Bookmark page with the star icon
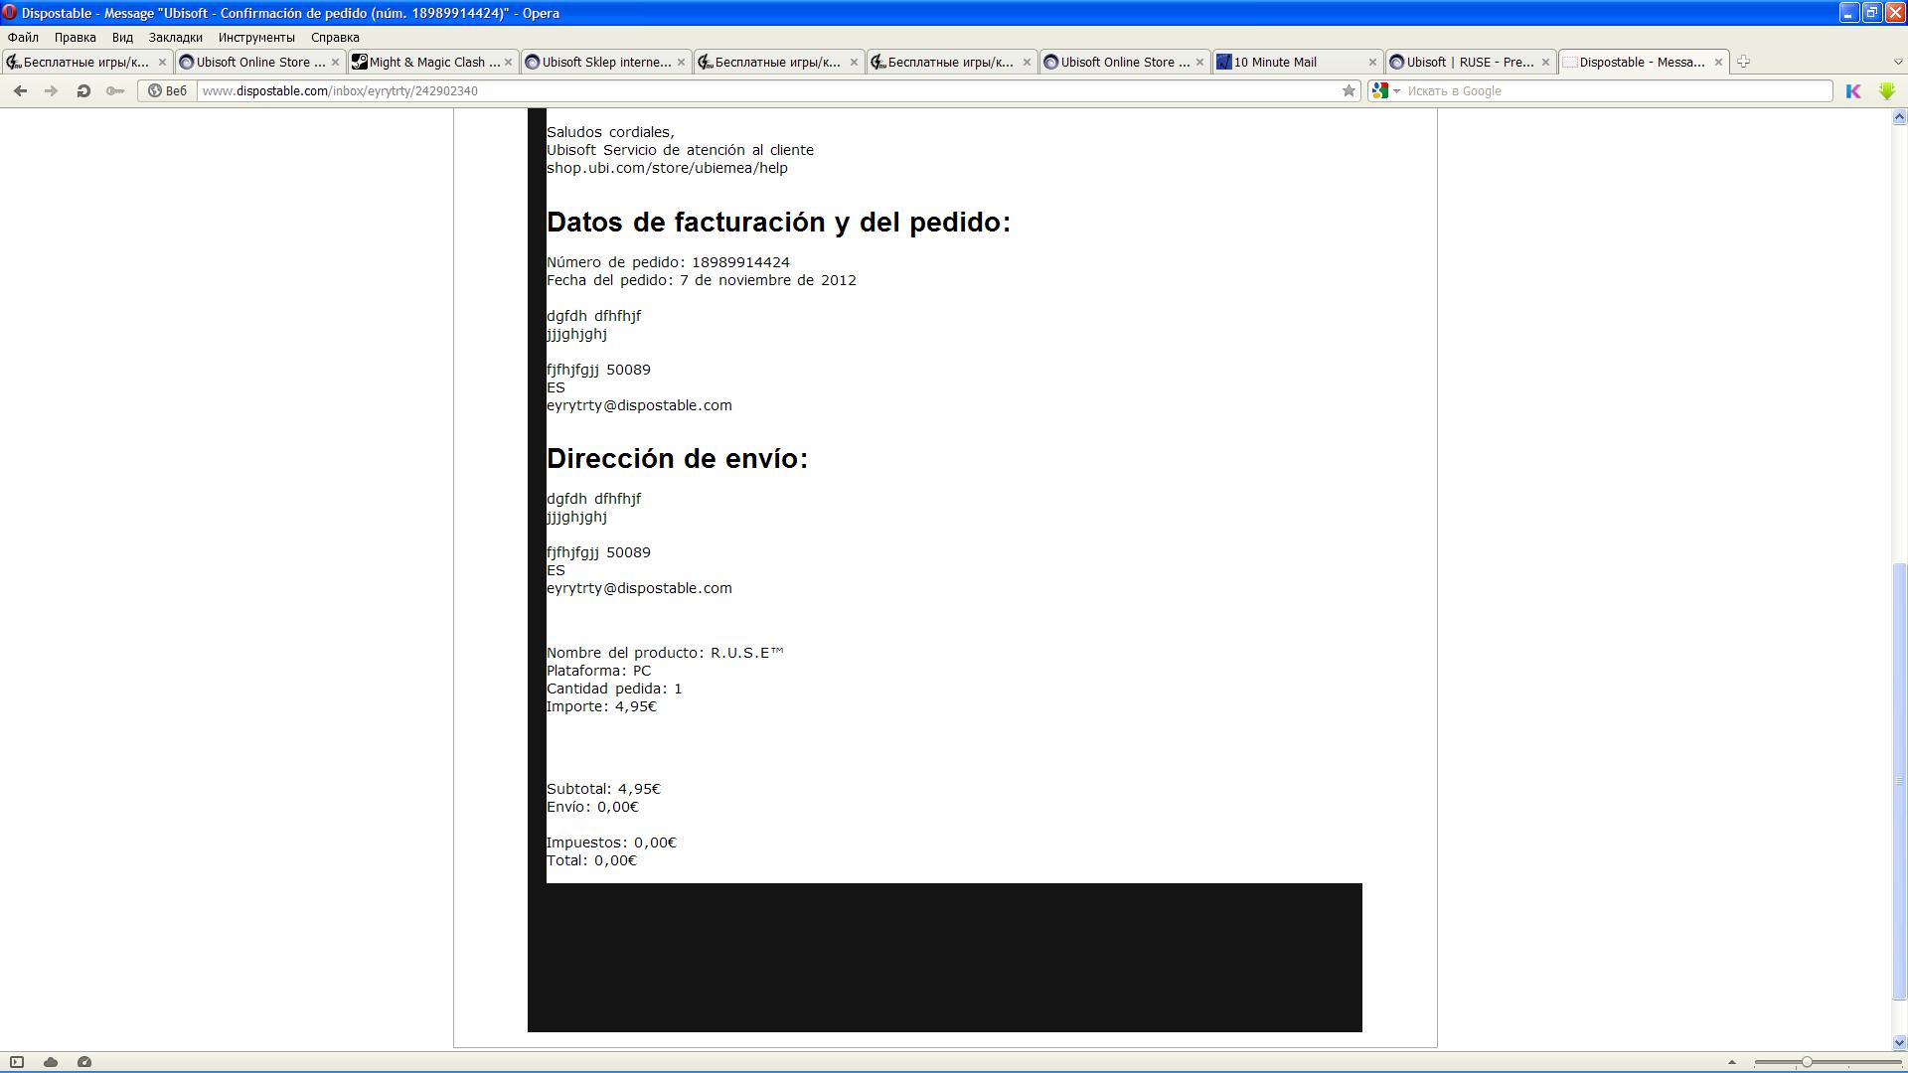The width and height of the screenshot is (1908, 1073). [x=1349, y=90]
